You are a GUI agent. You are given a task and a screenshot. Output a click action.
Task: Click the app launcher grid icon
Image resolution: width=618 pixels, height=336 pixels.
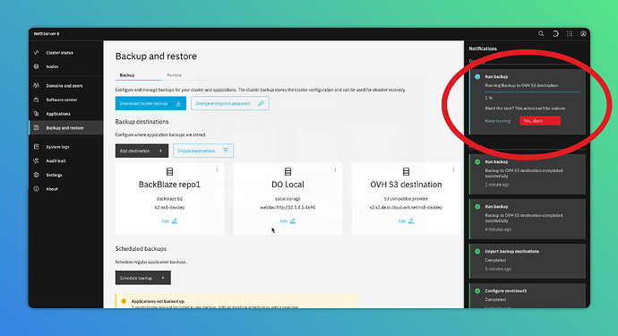(570, 34)
